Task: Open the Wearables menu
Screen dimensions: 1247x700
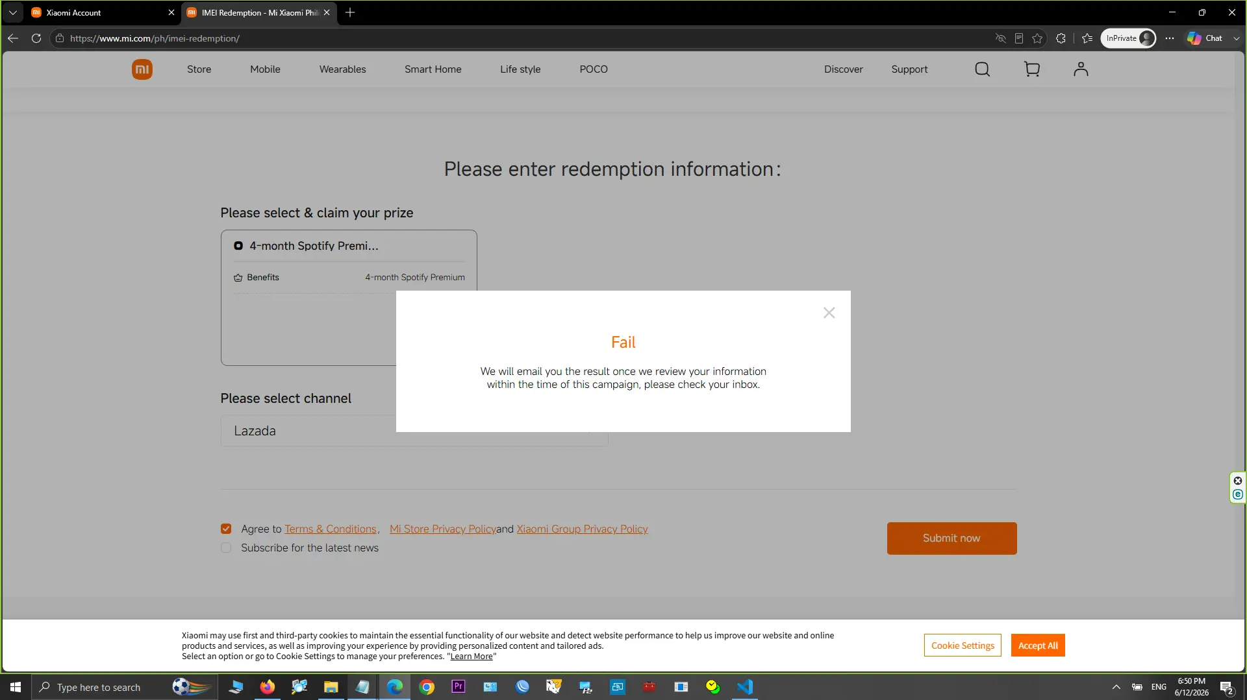Action: click(x=342, y=69)
